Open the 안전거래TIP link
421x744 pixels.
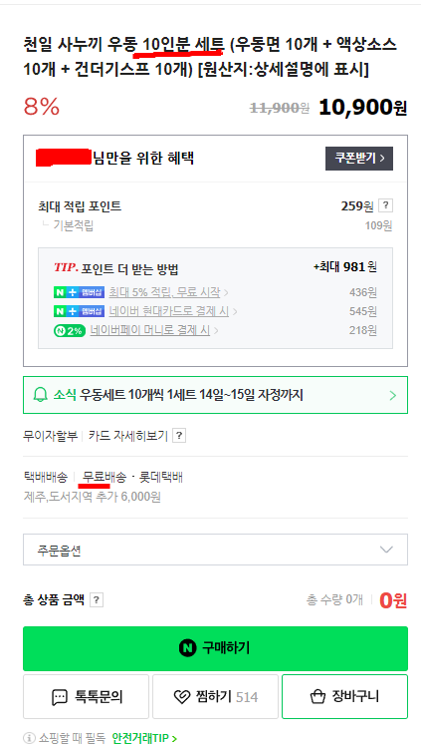[144, 738]
